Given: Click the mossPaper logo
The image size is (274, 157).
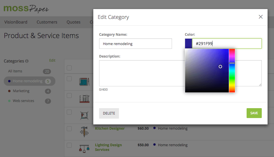Looking at the screenshot, I should pyautogui.click(x=26, y=8).
